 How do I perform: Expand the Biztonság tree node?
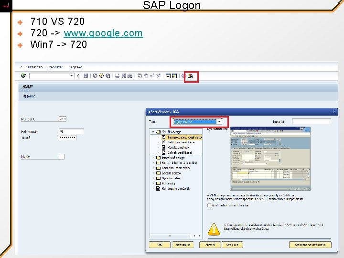click(x=153, y=183)
